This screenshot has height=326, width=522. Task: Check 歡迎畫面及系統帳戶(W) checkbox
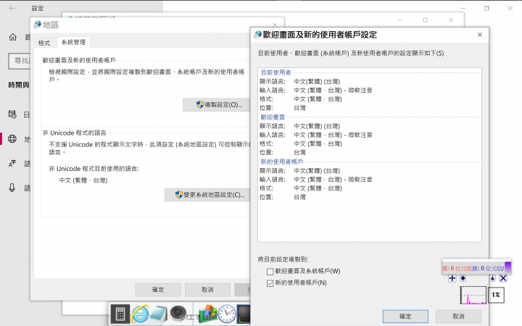click(270, 272)
